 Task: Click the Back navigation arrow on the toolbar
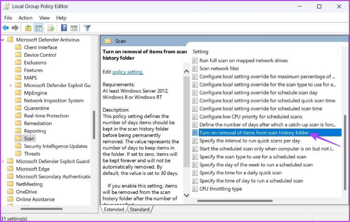point(5,28)
